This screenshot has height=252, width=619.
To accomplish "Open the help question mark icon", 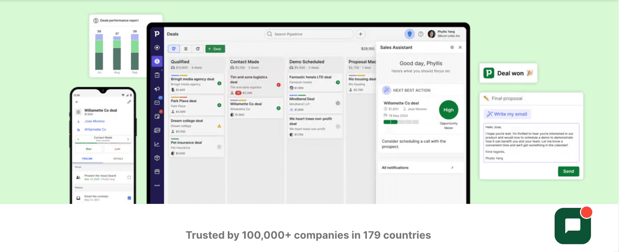I will [421, 34].
